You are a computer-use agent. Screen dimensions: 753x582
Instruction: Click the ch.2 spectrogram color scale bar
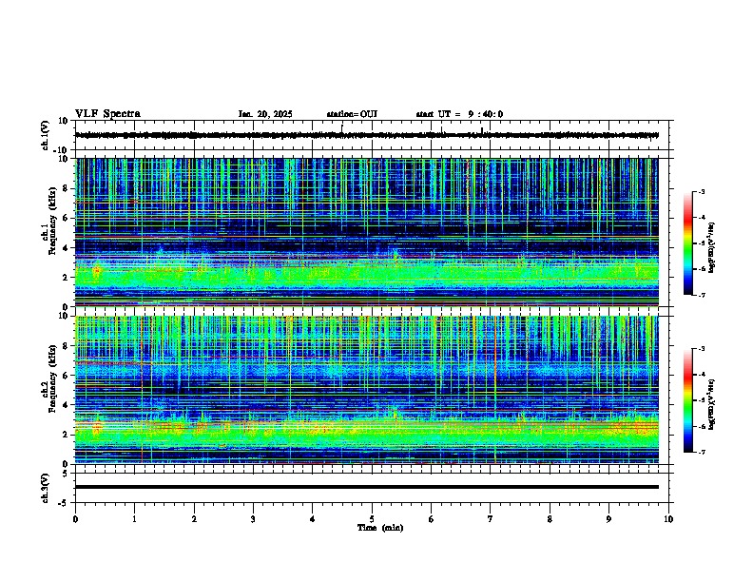click(688, 400)
